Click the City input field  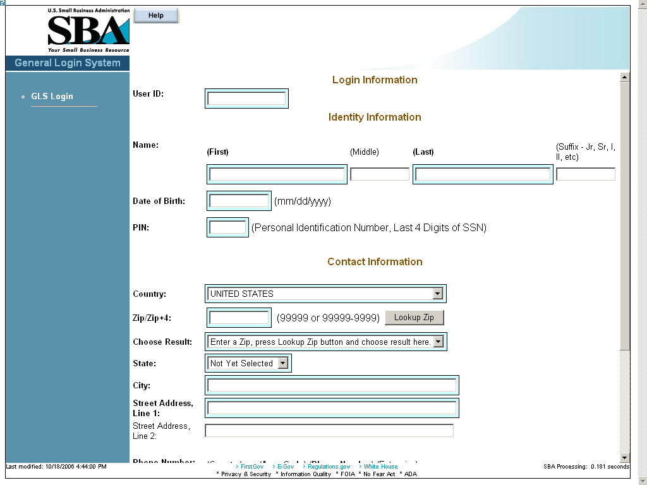332,385
